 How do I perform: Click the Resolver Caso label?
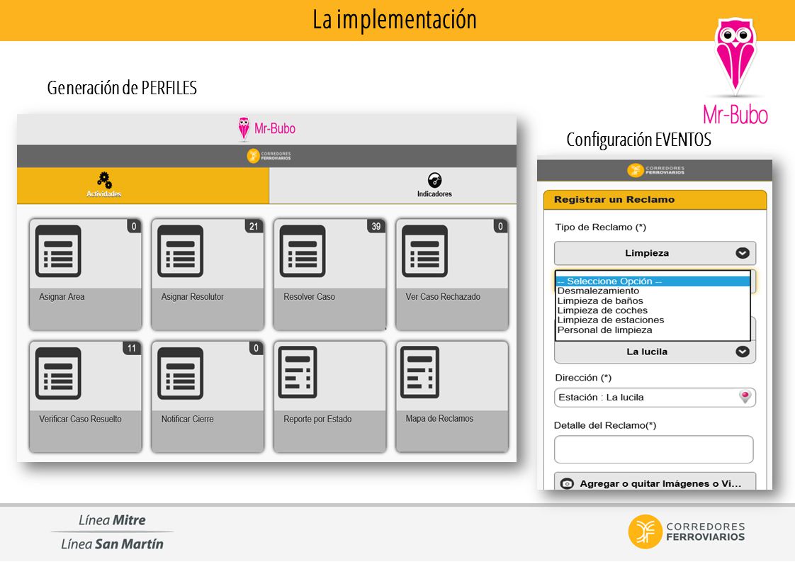tap(309, 297)
